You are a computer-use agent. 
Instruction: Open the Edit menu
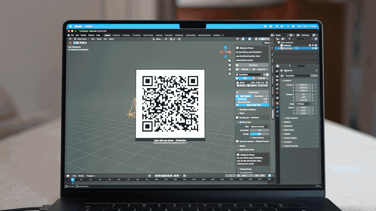point(77,35)
